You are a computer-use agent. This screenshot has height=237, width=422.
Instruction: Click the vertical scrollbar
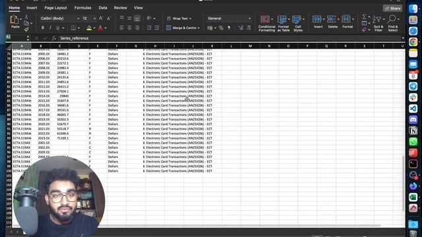coord(403,184)
